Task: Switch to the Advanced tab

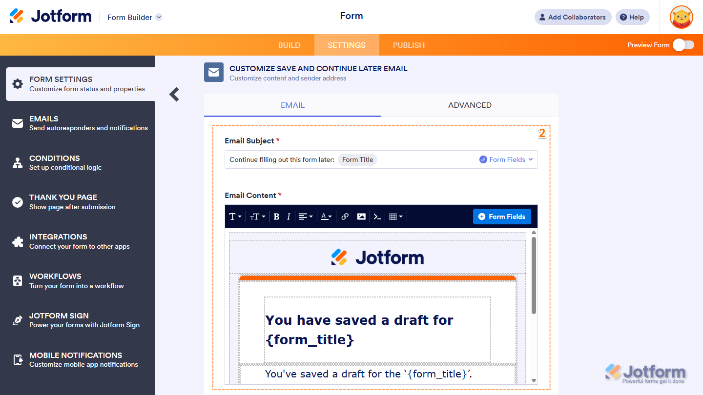Action: coord(469,105)
